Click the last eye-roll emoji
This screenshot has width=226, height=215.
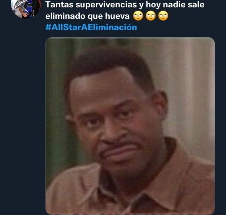(163, 16)
